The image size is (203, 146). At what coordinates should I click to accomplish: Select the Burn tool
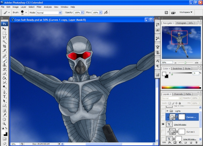(x=4, y=87)
